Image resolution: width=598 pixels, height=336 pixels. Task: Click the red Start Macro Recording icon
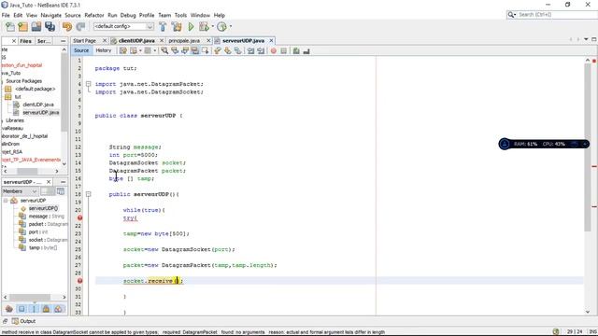pyautogui.click(x=274, y=51)
